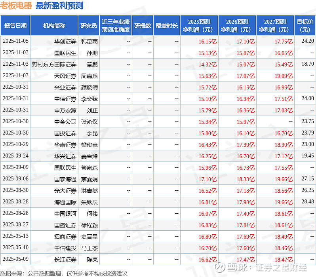Click target price 27.15
This screenshot has width=316, height=277.
(x=308, y=179)
